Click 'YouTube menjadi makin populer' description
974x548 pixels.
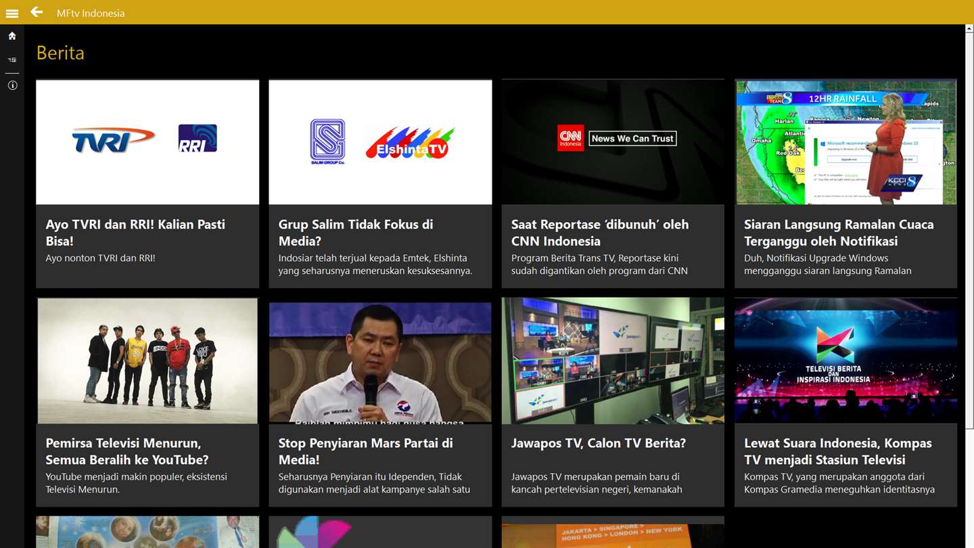(136, 483)
